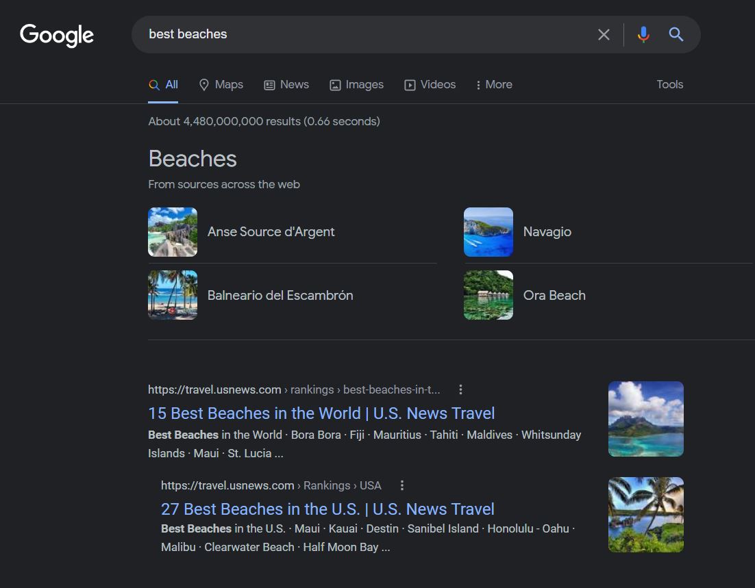Open the palm tree beach result image

click(x=645, y=514)
